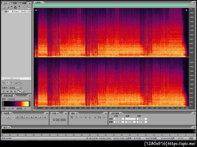Screen dimensions: 197x147
Task: Switch to the 效果 tab
Action: pyautogui.click(x=15, y=3)
